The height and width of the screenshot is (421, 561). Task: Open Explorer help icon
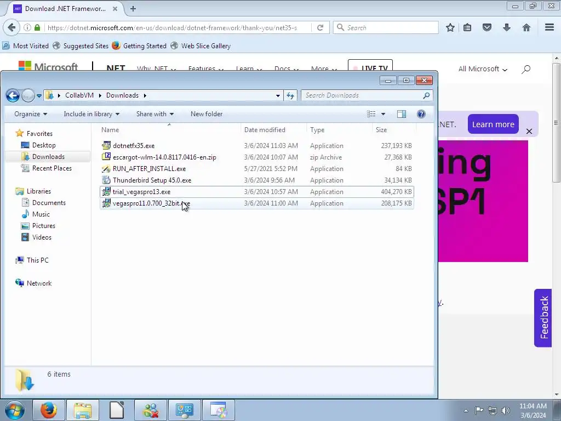tap(421, 114)
